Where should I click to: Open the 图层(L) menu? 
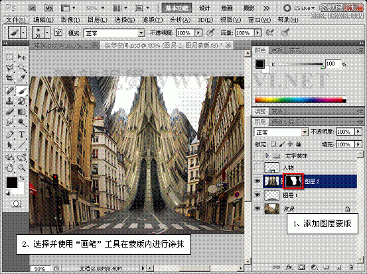[x=97, y=20]
